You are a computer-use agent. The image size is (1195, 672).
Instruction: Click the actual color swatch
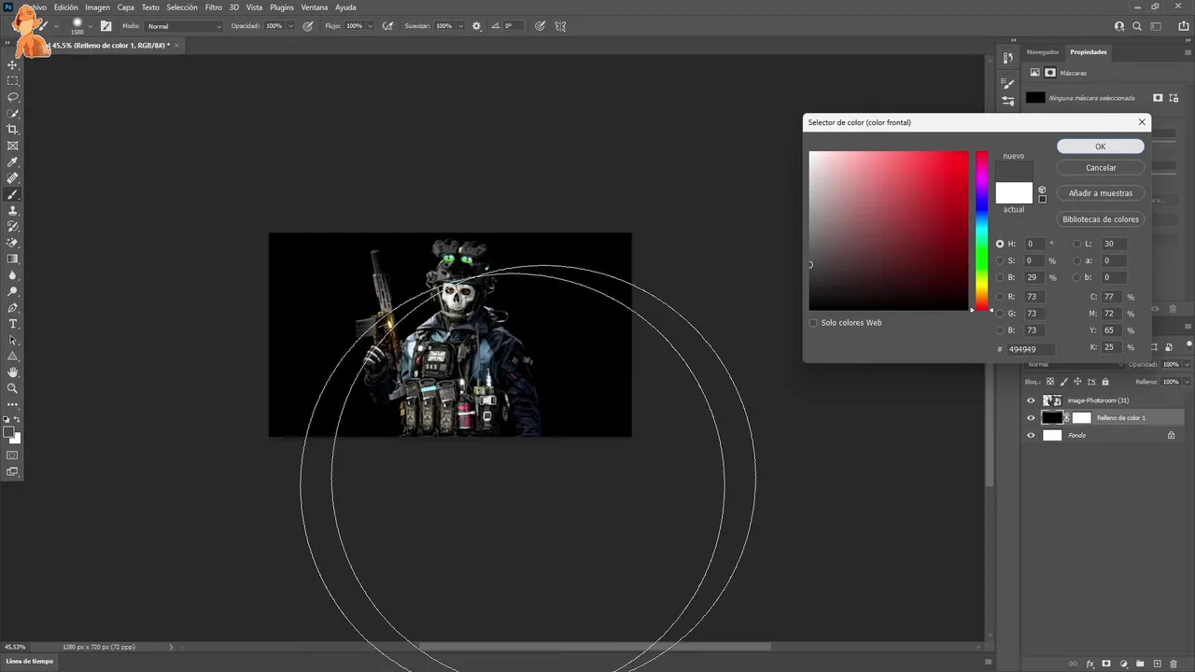(1014, 193)
